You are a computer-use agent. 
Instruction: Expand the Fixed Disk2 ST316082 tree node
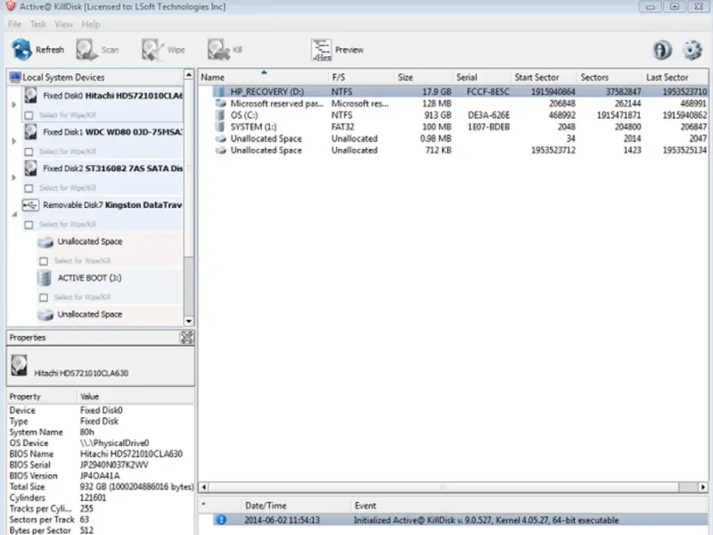click(x=13, y=177)
